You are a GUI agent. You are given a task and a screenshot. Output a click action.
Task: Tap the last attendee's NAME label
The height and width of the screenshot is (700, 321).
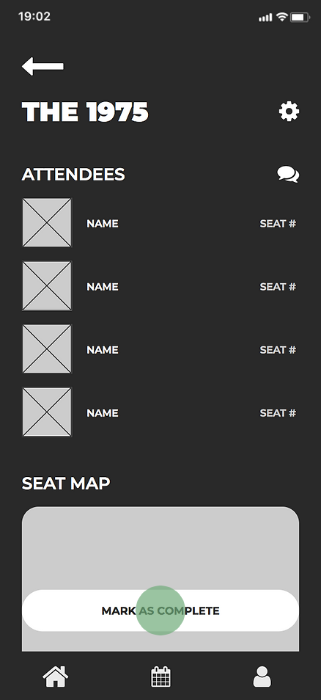pyautogui.click(x=103, y=413)
